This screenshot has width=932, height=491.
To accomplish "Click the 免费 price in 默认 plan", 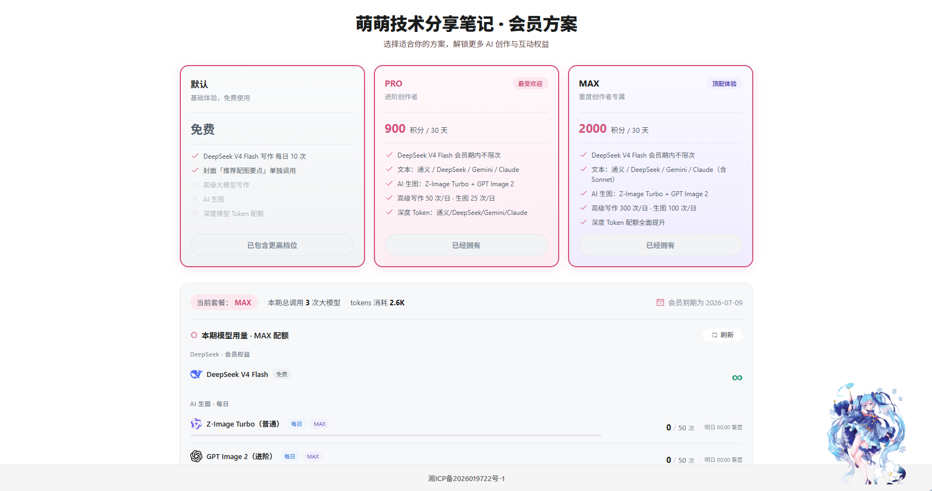I will [x=202, y=130].
